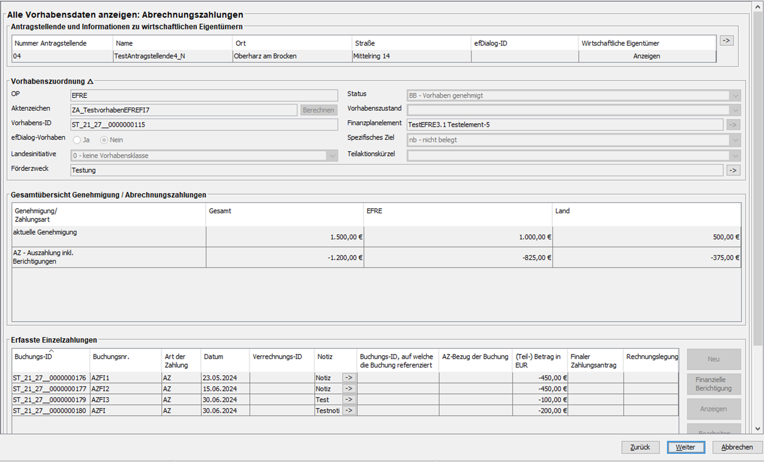Click Nummer Antragstellende column header
The width and height of the screenshot is (764, 462).
(x=62, y=43)
